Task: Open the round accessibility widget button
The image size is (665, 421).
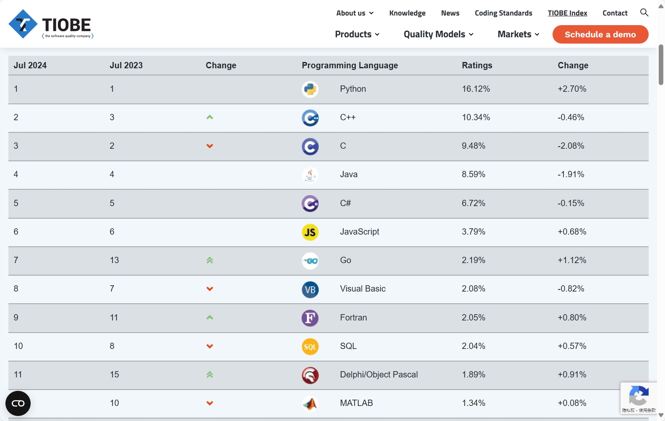Action: 18,403
